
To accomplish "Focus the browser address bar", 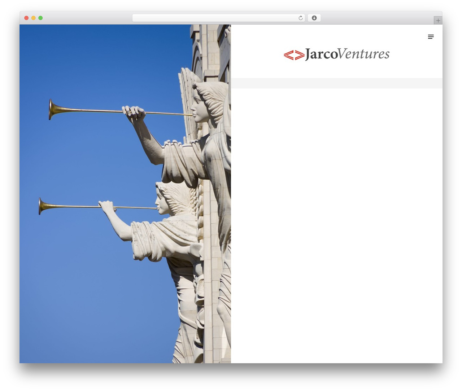I will [218, 18].
